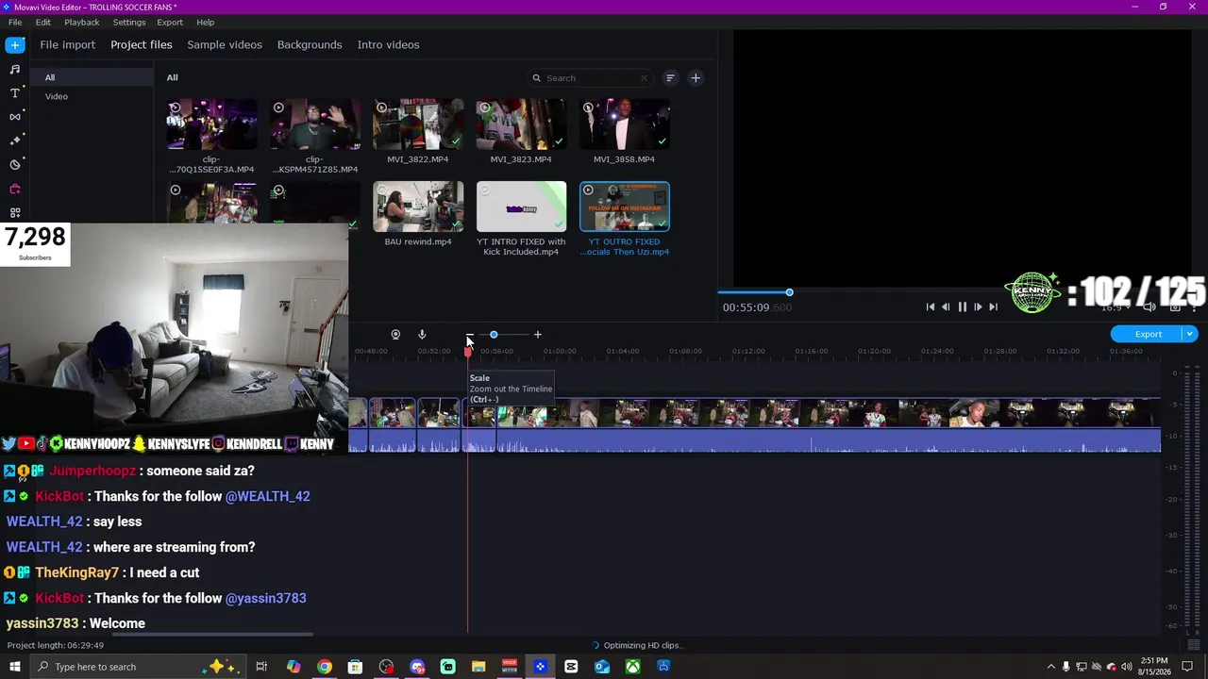Record a voiceover with microphone icon
Image resolution: width=1208 pixels, height=679 pixels.
point(422,335)
